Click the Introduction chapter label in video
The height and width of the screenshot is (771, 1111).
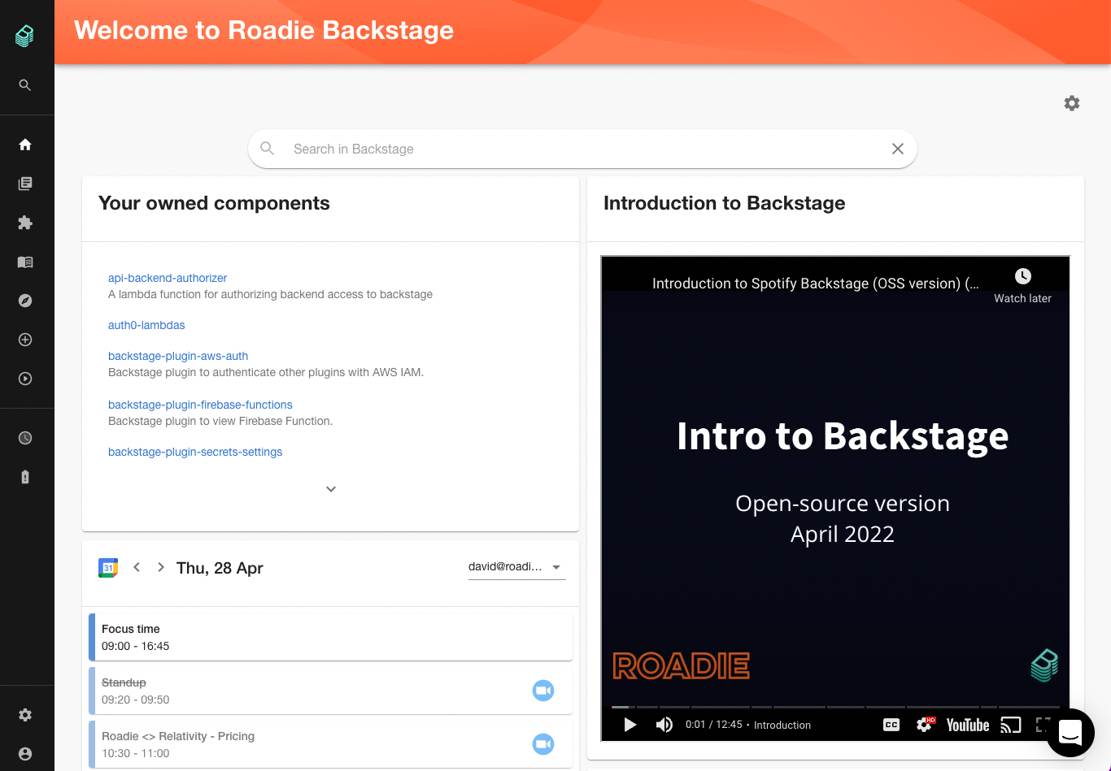[x=782, y=725]
